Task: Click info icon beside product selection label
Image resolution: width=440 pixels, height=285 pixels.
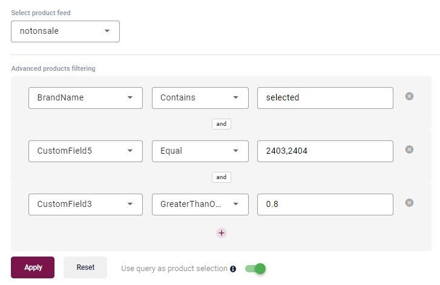Action: [x=233, y=269]
